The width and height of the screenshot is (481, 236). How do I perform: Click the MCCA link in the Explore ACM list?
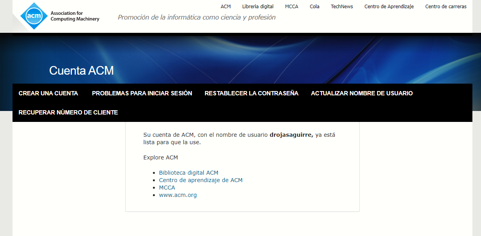click(167, 188)
